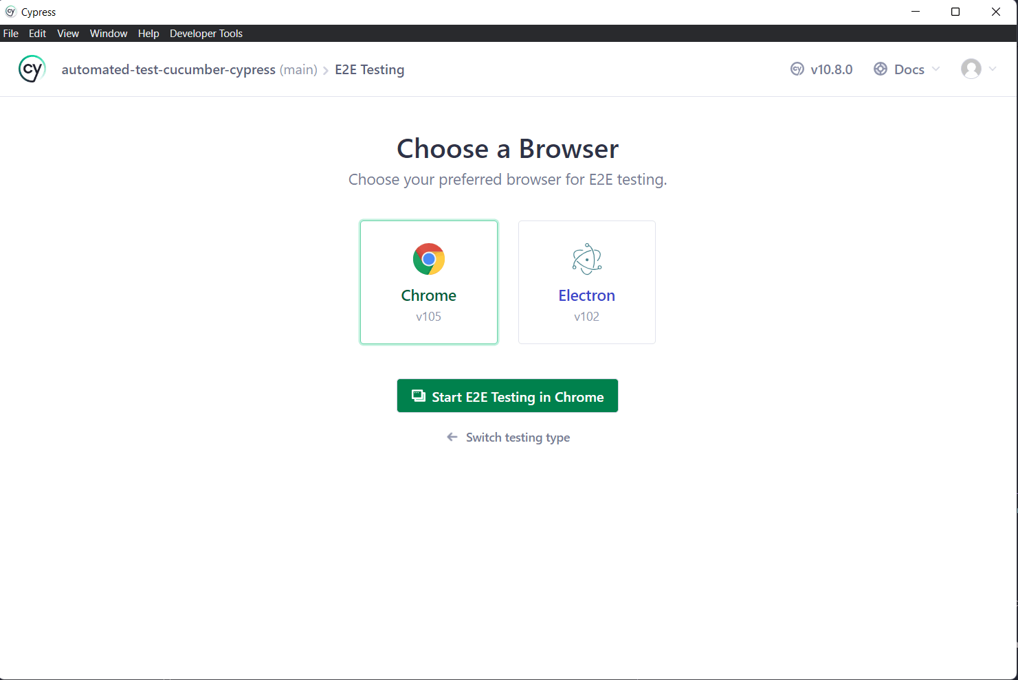Screen dimensions: 1018x680
Task: Open the user account dropdown chevron
Action: [992, 69]
